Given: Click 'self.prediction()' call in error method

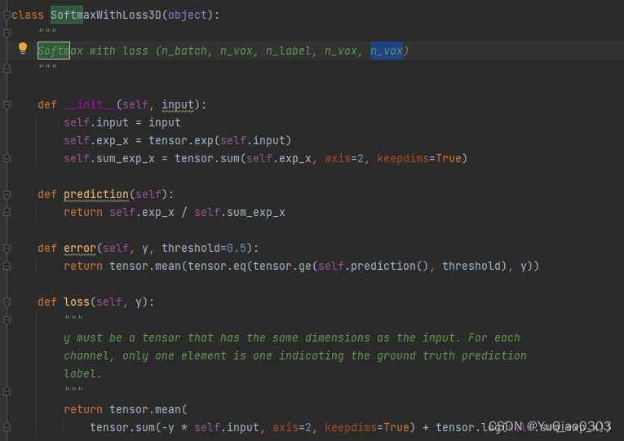Looking at the screenshot, I should point(373,267).
